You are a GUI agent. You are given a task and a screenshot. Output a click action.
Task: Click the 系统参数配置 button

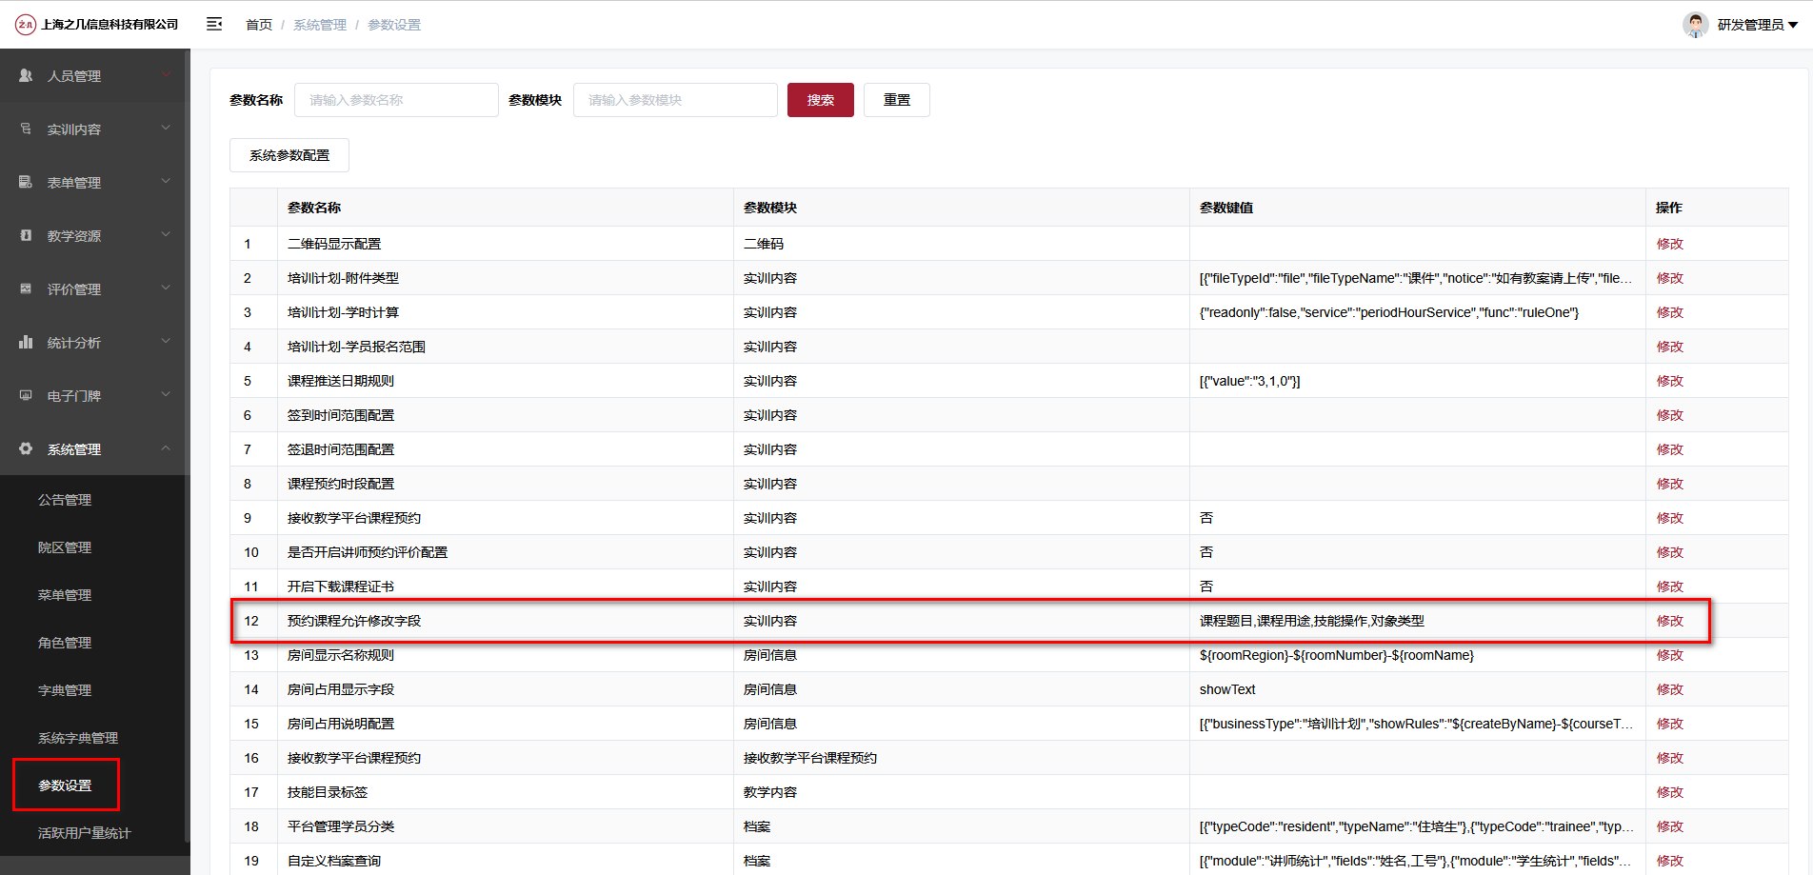tap(289, 155)
